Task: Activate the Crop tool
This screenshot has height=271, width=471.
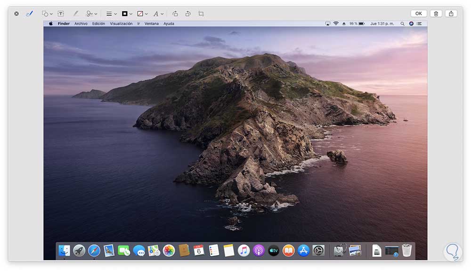Action: pos(201,14)
